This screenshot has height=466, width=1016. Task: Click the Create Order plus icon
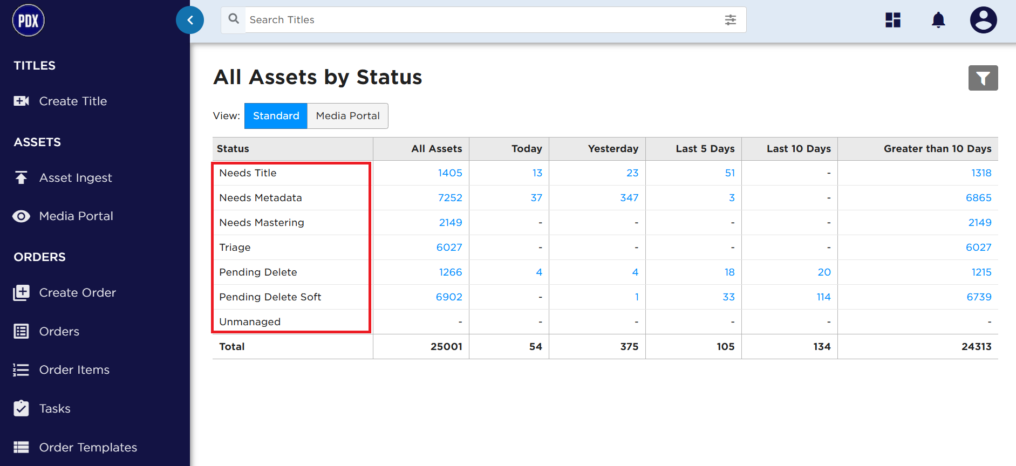(x=21, y=293)
